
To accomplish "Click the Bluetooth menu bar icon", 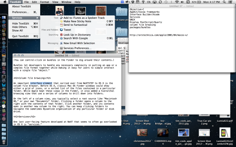I will point(171,2).
